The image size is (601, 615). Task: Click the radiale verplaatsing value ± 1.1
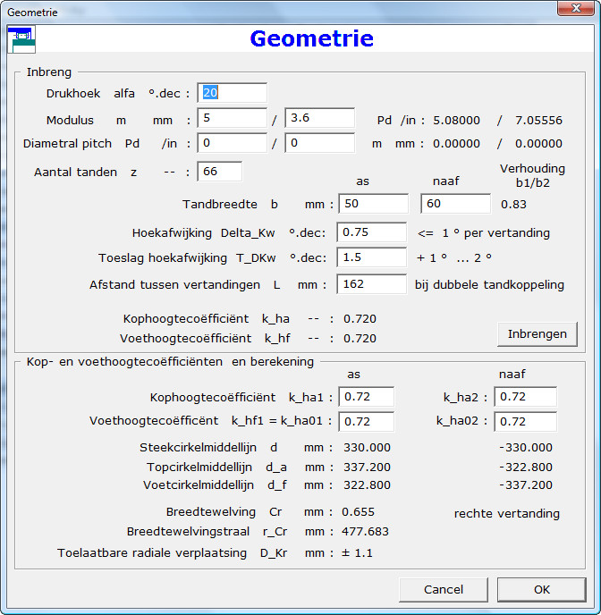[x=357, y=553]
